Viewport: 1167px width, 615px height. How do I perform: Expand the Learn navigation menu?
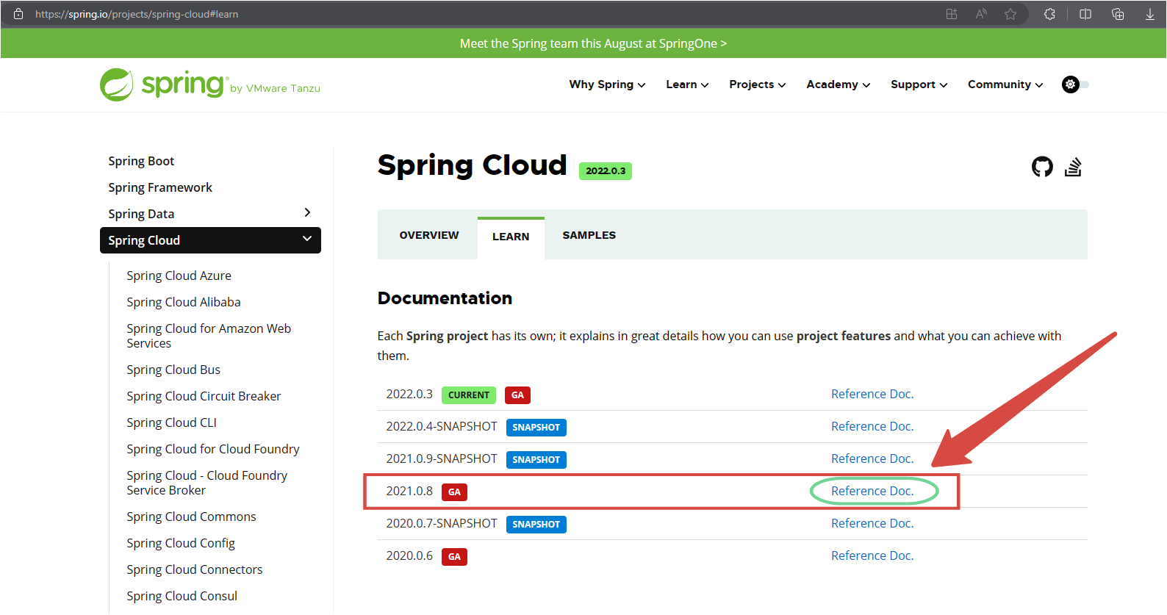(687, 84)
